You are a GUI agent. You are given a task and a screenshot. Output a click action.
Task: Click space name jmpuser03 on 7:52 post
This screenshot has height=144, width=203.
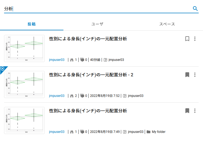tap(136, 96)
